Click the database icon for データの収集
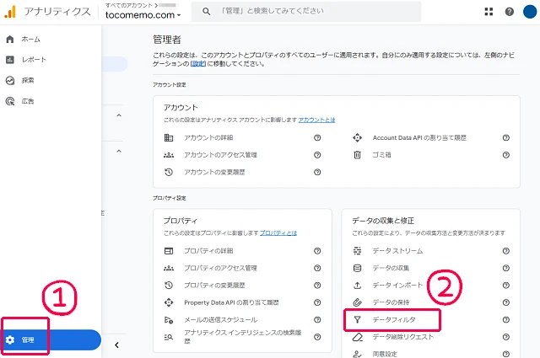Screen dimensions: 540x358 [358, 268]
